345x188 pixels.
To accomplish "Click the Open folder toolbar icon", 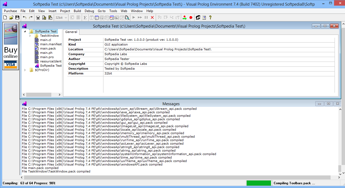I will (11, 18).
